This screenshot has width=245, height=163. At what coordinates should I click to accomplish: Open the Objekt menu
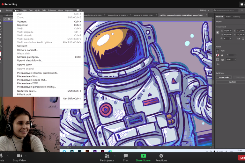click(x=24, y=11)
